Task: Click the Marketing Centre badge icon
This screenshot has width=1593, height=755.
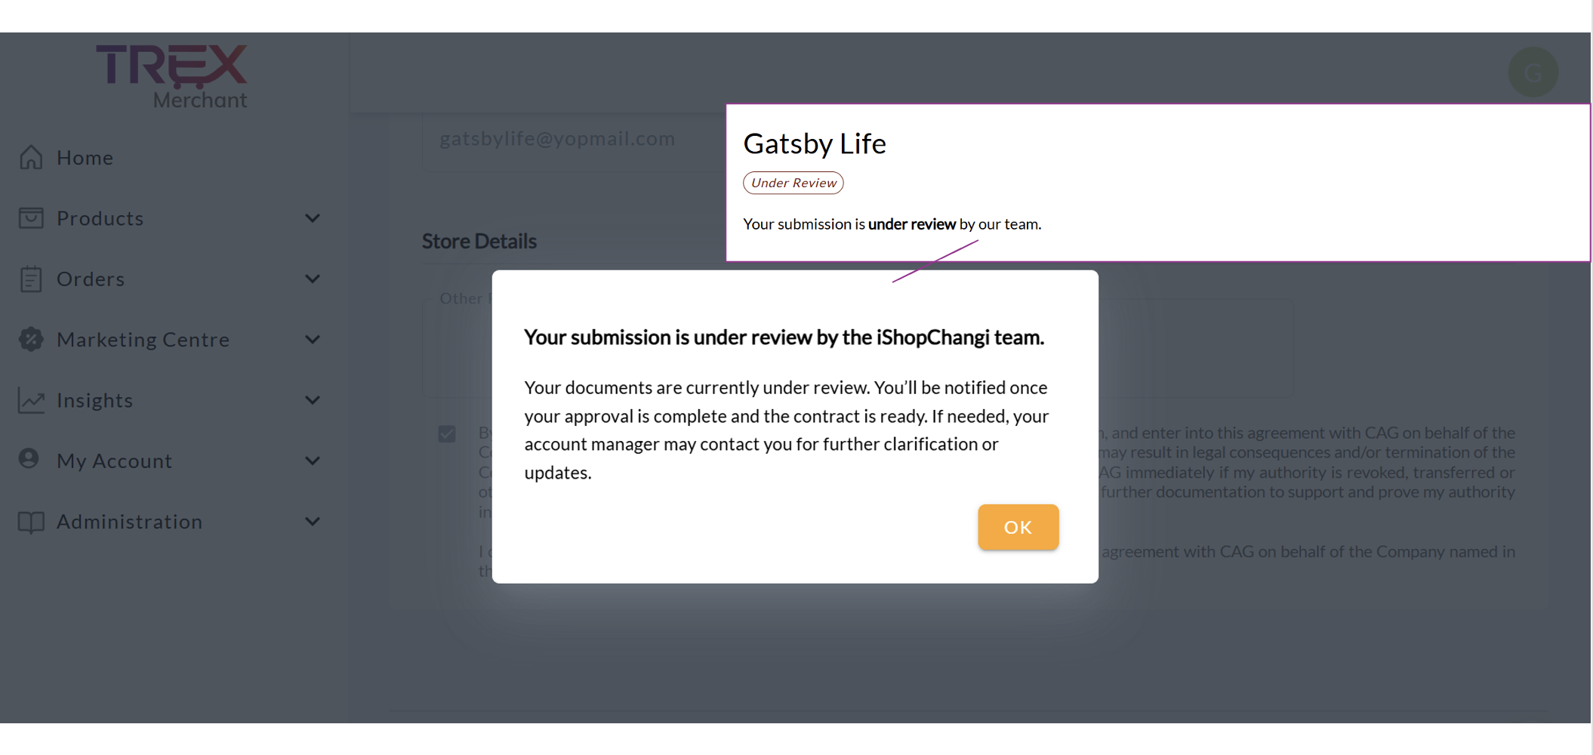Action: [31, 340]
